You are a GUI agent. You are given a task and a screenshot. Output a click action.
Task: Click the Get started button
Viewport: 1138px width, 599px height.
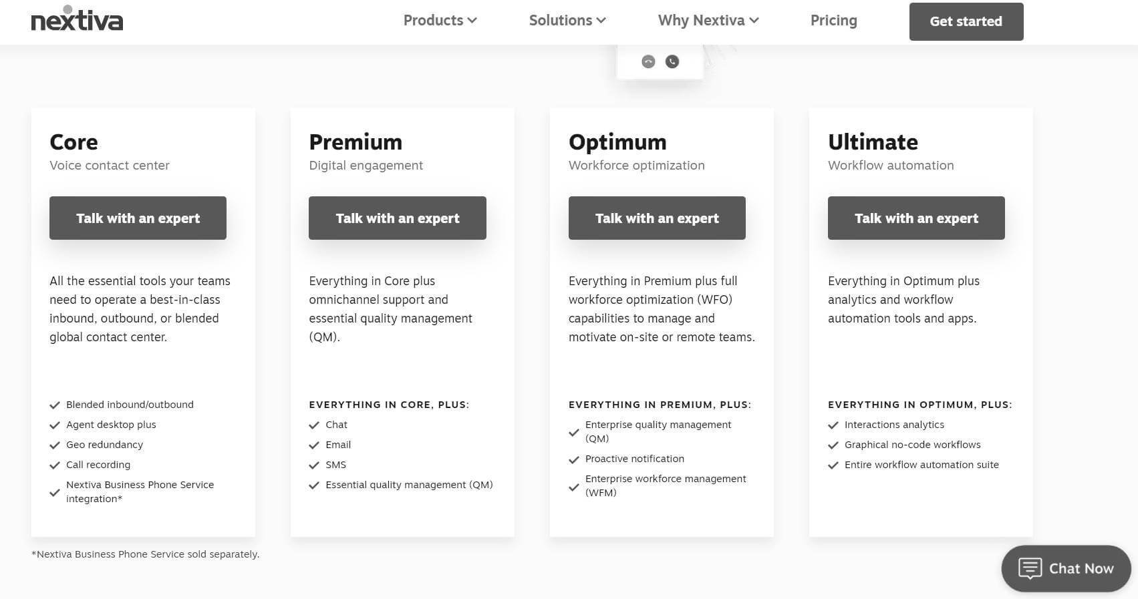[966, 21]
